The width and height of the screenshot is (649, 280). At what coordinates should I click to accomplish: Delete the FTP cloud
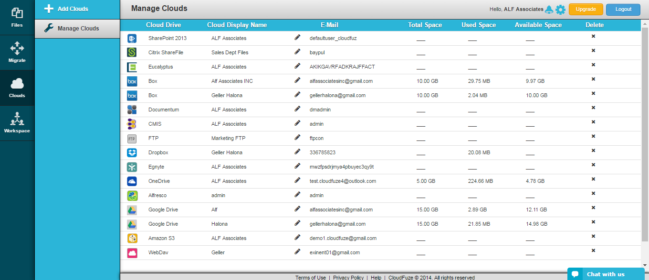pyautogui.click(x=594, y=136)
